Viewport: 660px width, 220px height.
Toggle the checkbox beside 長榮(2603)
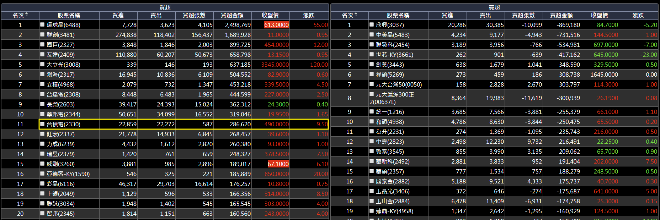click(x=42, y=104)
